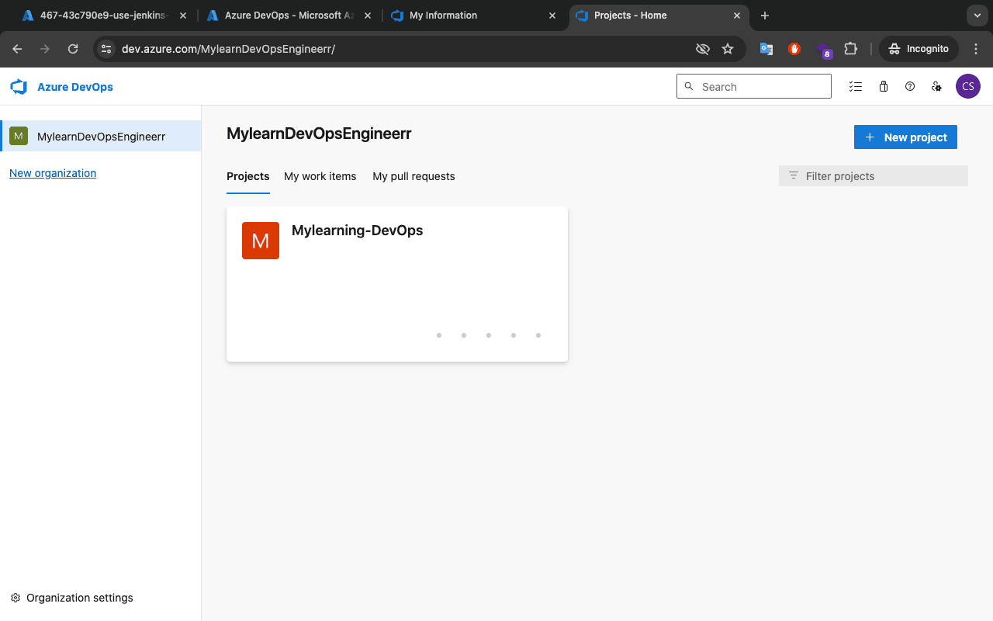The image size is (993, 621).
Task: Click the New project button
Action: click(905, 137)
